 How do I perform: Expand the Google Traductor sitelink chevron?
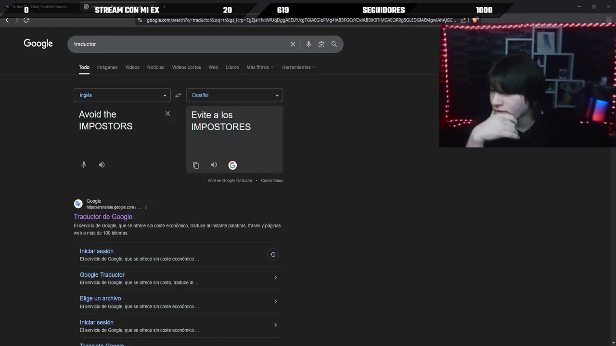275,278
